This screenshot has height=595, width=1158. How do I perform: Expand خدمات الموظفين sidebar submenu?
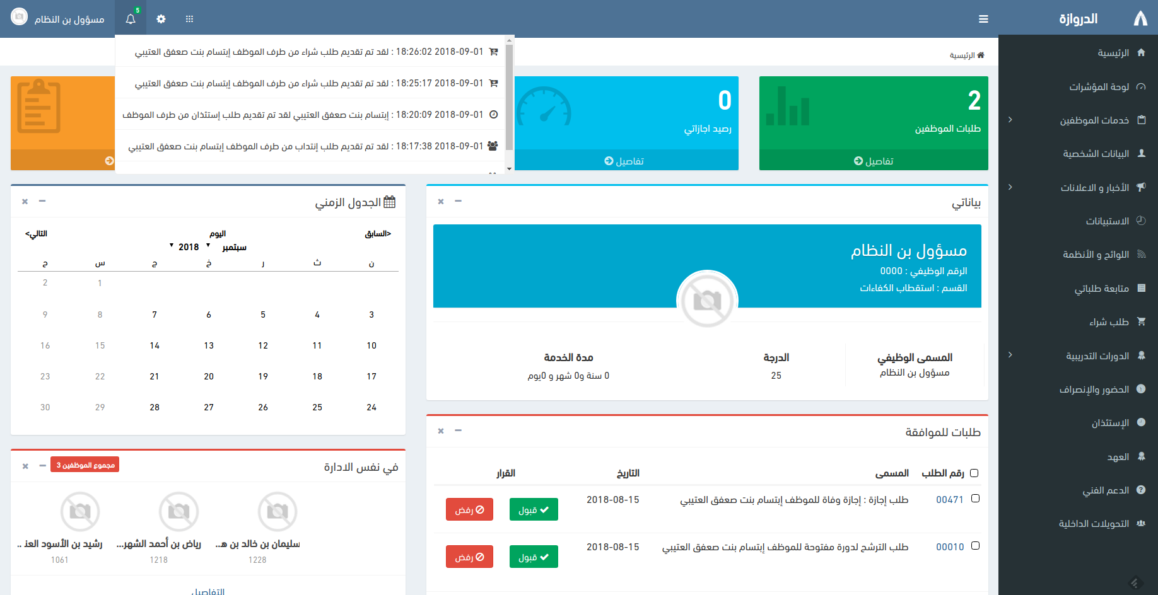point(1010,120)
